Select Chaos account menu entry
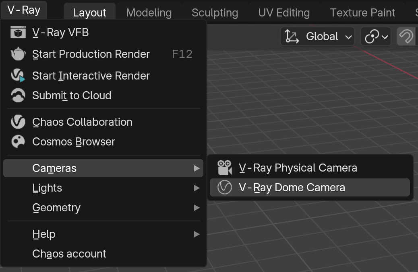Screen dimensions: 418x272 point(103,254)
